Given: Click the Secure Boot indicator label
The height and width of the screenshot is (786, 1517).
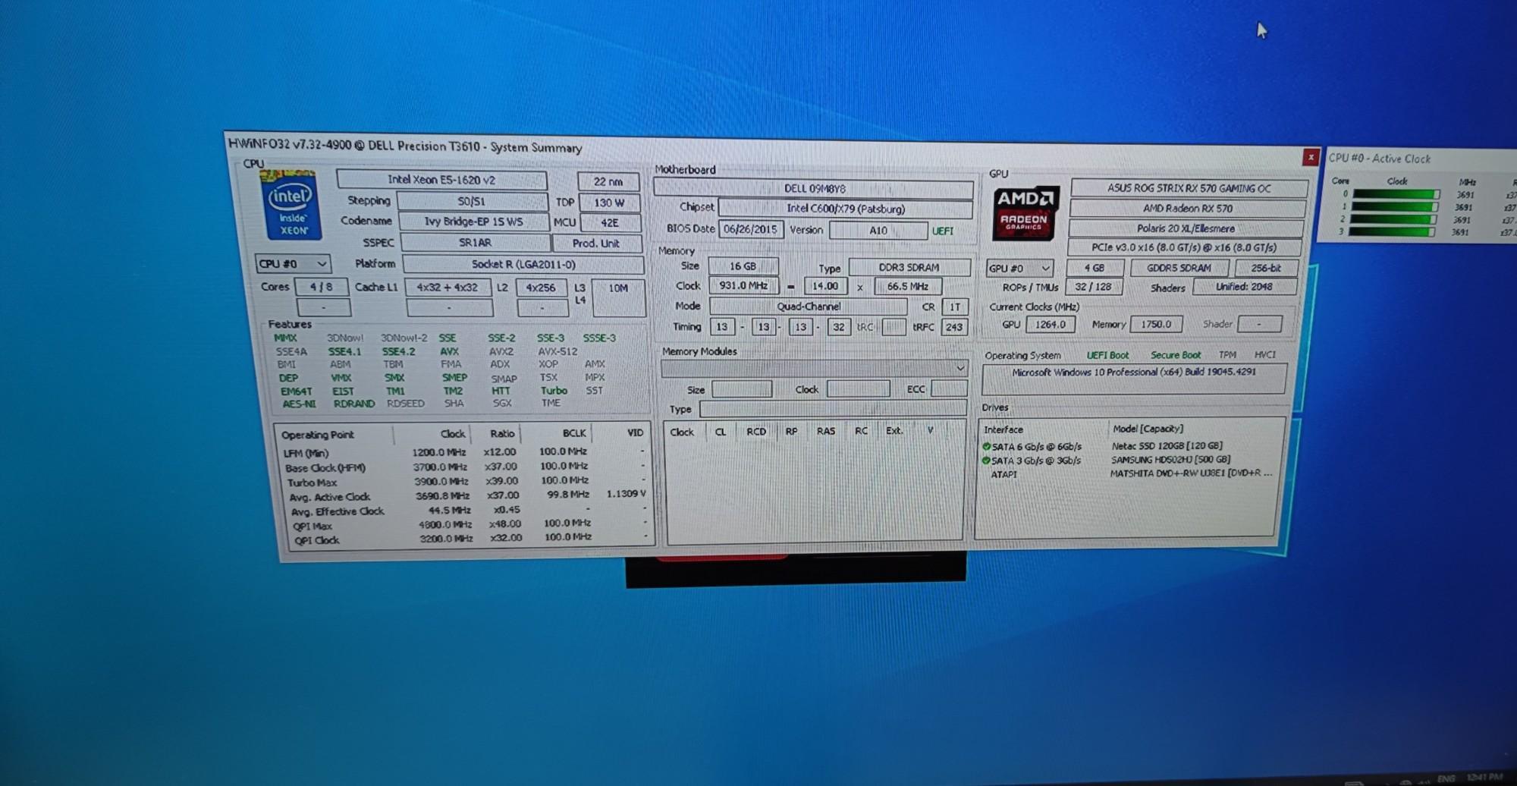Looking at the screenshot, I should click(x=1175, y=355).
